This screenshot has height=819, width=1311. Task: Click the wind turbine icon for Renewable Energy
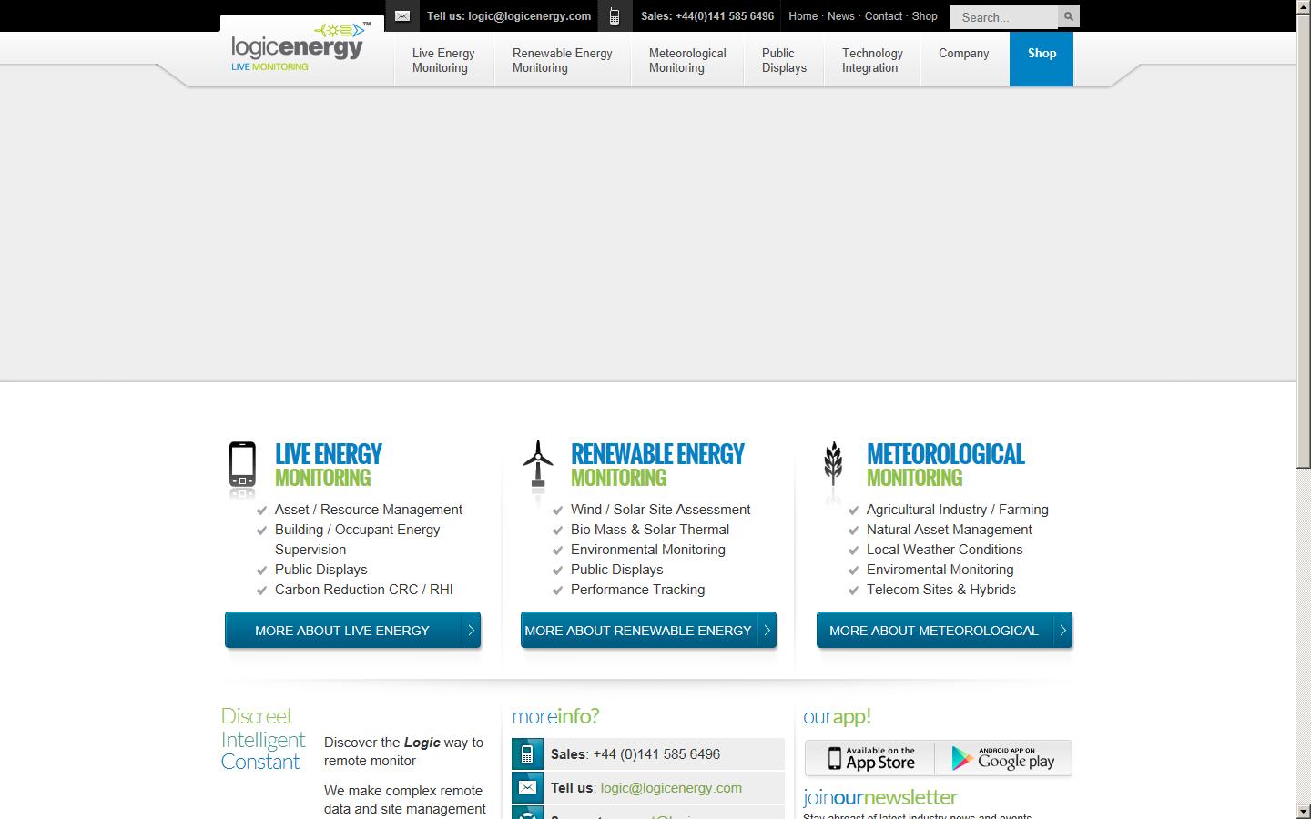(x=538, y=466)
